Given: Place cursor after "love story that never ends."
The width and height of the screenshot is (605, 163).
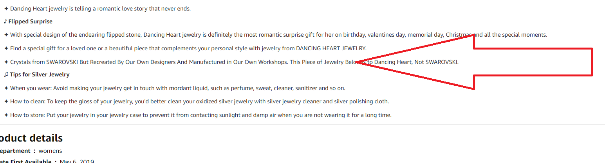Looking at the screenshot, I should [191, 9].
